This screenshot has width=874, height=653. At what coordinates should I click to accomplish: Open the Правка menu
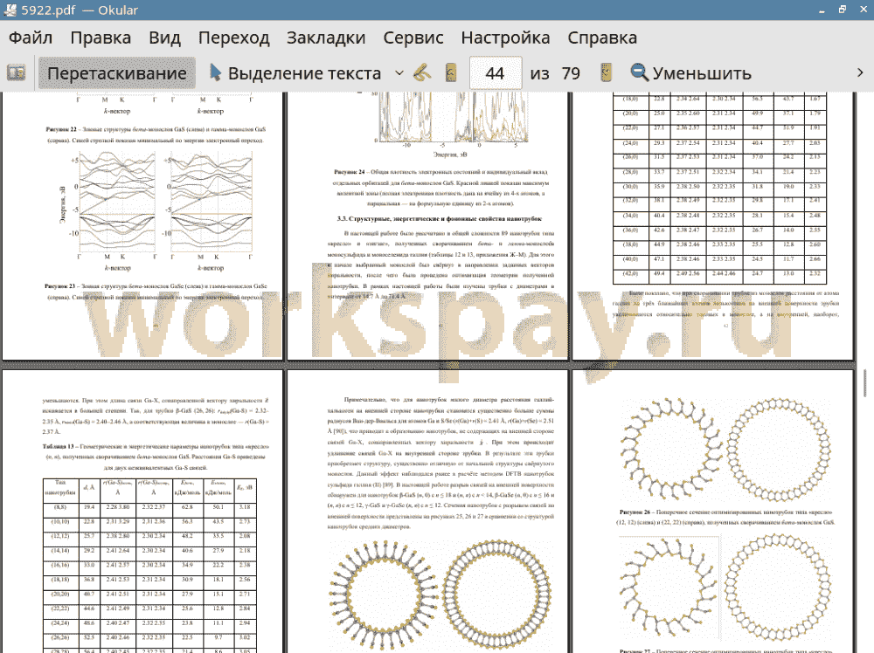pos(101,38)
